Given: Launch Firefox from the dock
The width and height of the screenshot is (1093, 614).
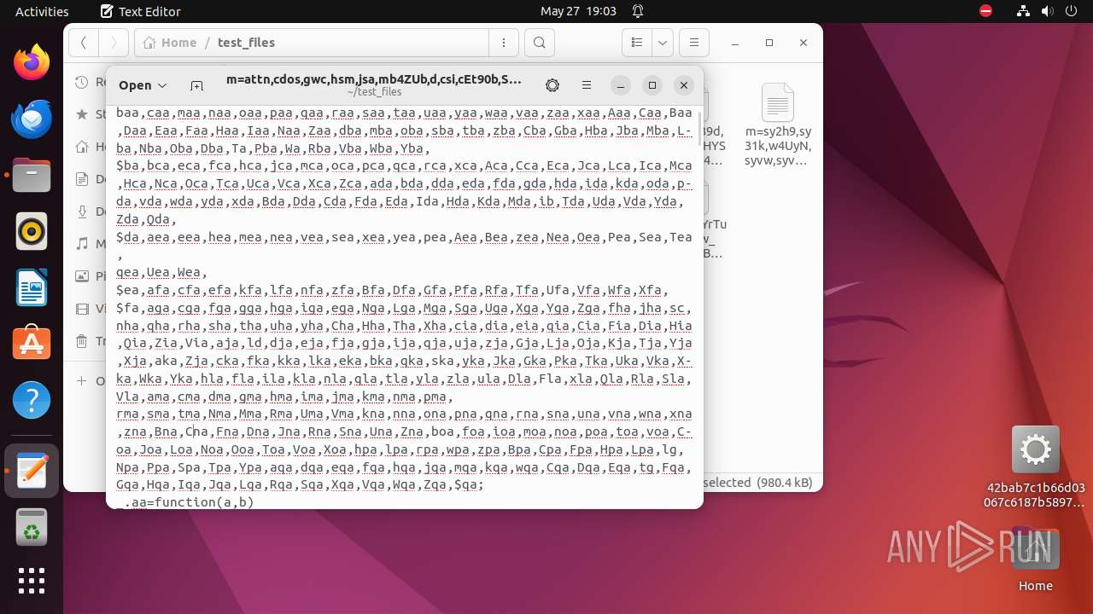Looking at the screenshot, I should (x=32, y=63).
